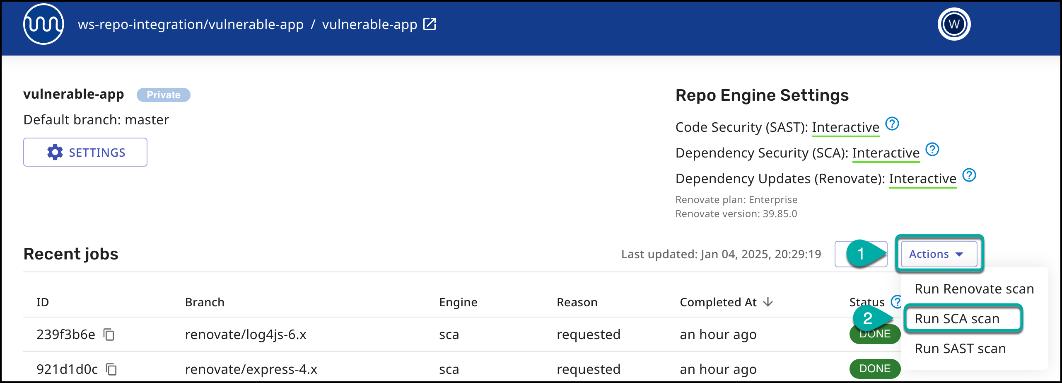Screen dimensions: 1062x383
Task: Click Interactive link for Dependency Updates (Renovate)
Action: click(x=922, y=179)
